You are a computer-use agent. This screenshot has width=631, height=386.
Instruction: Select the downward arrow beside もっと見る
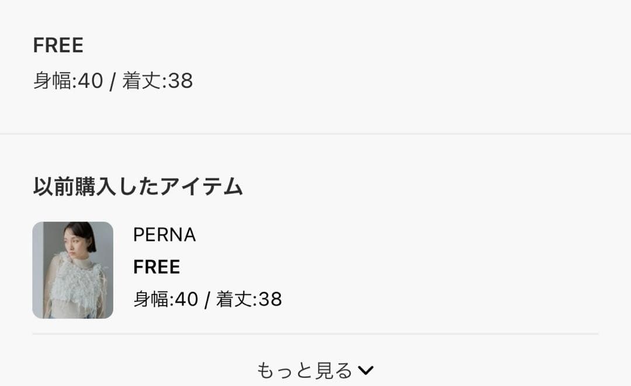pos(367,369)
